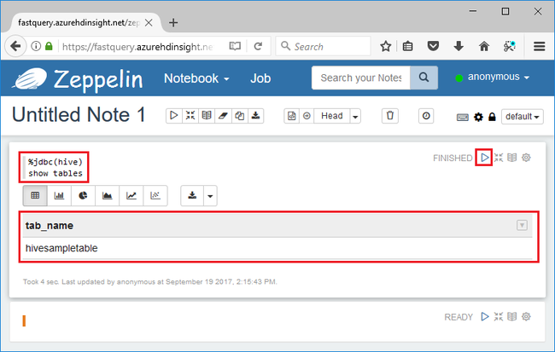Image resolution: width=555 pixels, height=352 pixels.
Task: Open the Job page
Action: pos(260,78)
